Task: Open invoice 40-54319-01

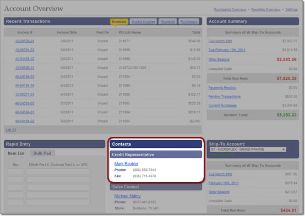Action: tap(25, 103)
